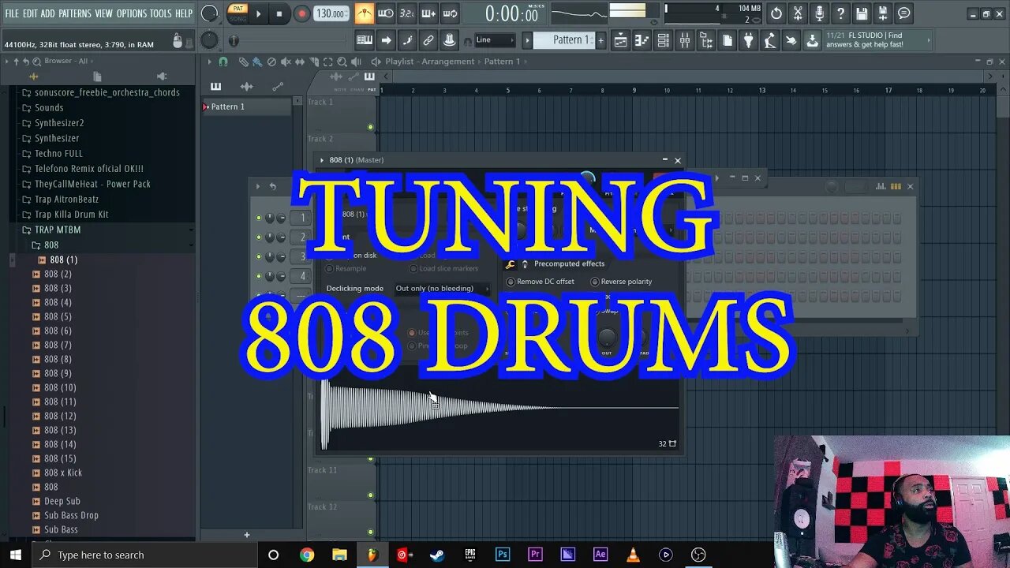Open the Mixer view icon
The height and width of the screenshot is (568, 1010).
(x=684, y=40)
